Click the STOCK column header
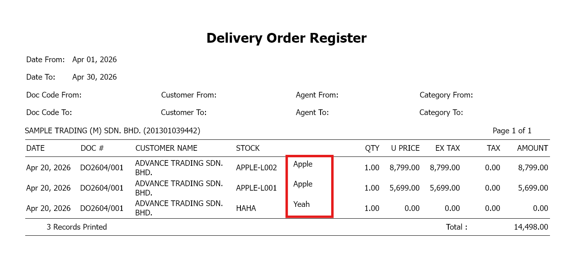 coord(248,148)
